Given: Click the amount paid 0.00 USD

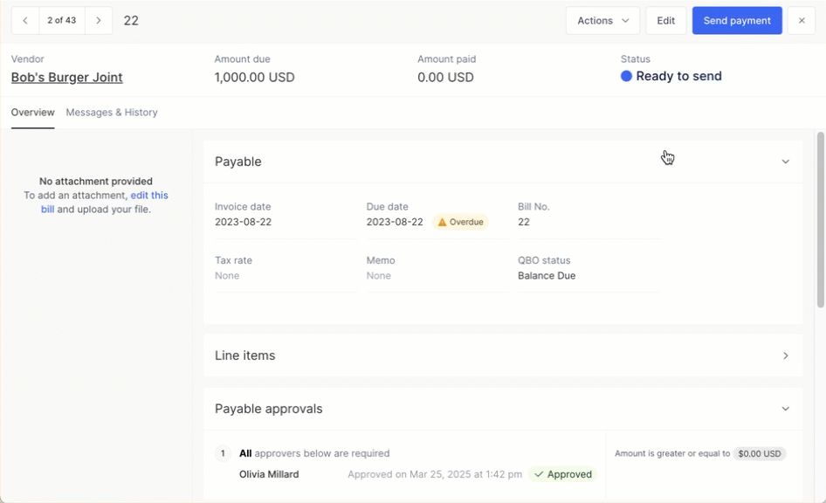Looking at the screenshot, I should [x=445, y=78].
